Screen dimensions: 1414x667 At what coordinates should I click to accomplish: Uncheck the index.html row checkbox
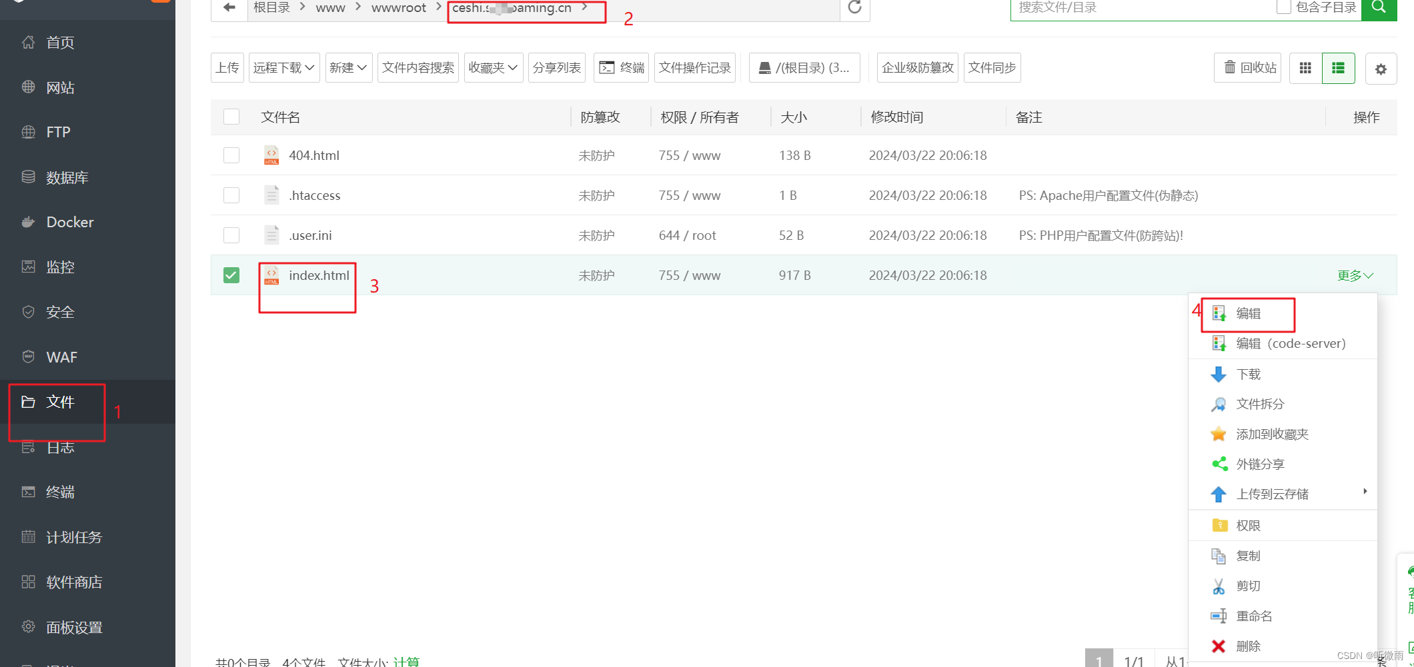[231, 275]
